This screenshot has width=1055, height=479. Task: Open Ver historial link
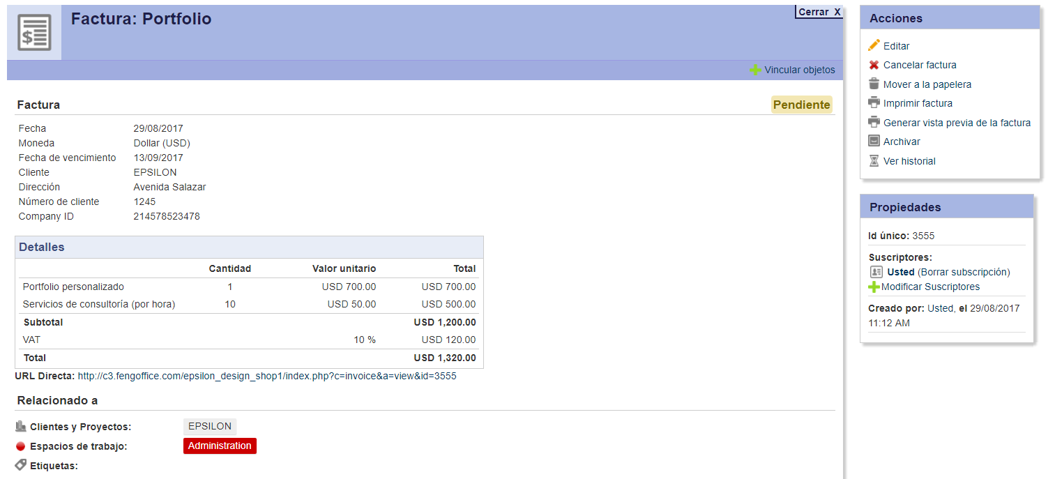pos(909,161)
